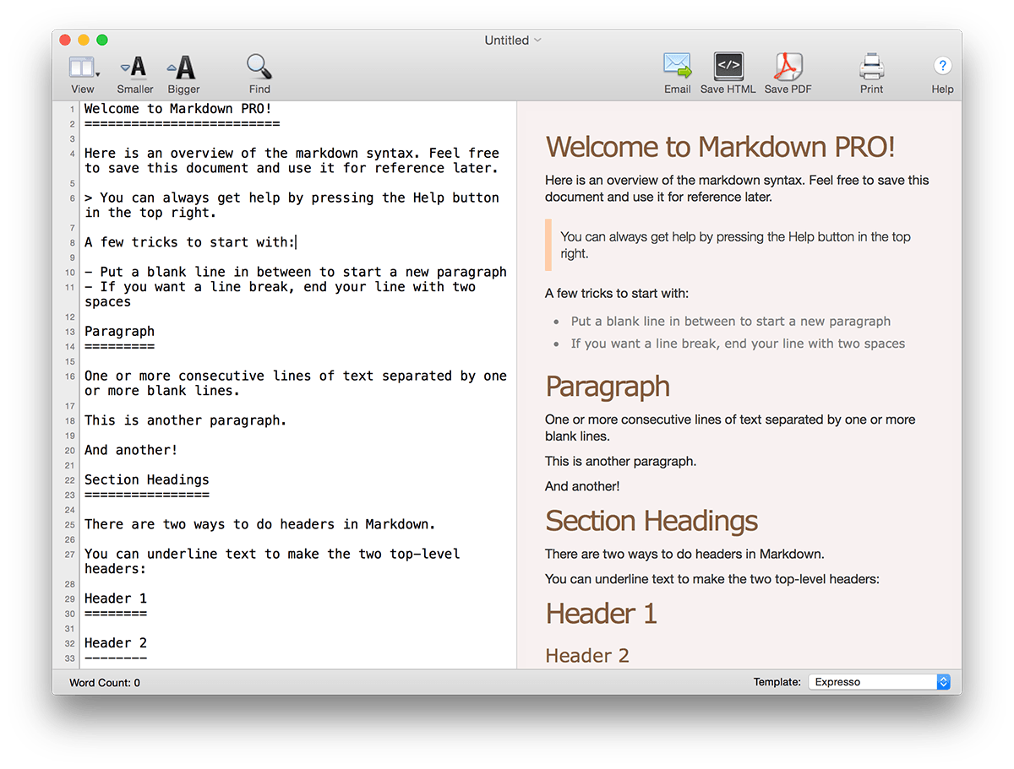
Task: Click editor line 'Header 2'
Action: pyautogui.click(x=116, y=643)
